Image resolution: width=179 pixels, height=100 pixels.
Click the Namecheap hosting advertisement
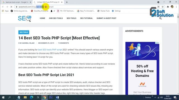(142, 68)
